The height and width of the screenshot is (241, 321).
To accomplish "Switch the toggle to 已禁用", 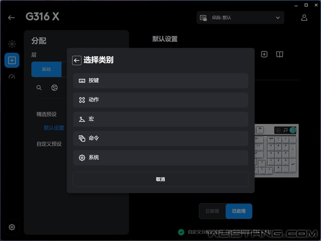I will (212, 211).
